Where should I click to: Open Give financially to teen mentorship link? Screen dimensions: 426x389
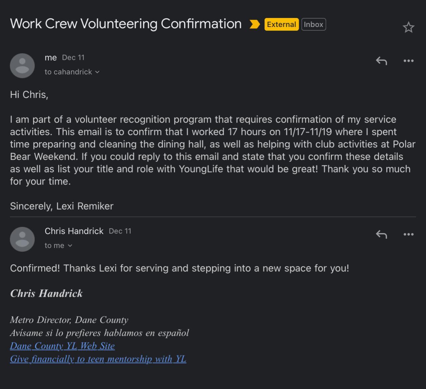[98, 359]
